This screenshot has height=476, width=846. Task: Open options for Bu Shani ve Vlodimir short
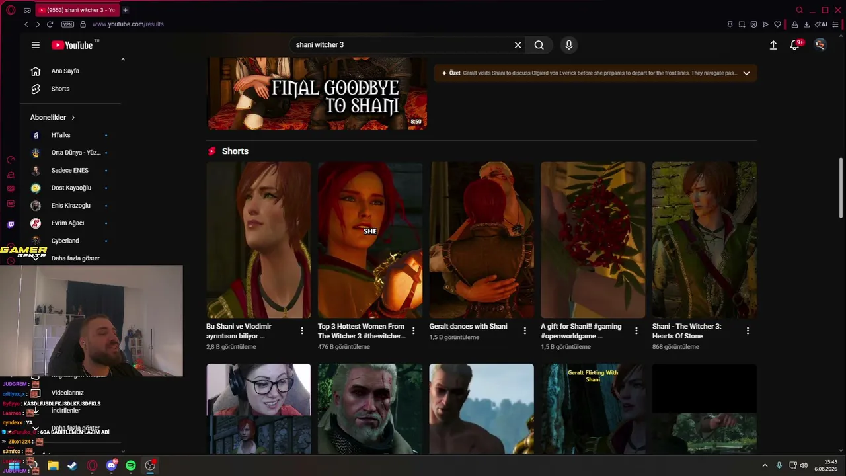(x=302, y=331)
